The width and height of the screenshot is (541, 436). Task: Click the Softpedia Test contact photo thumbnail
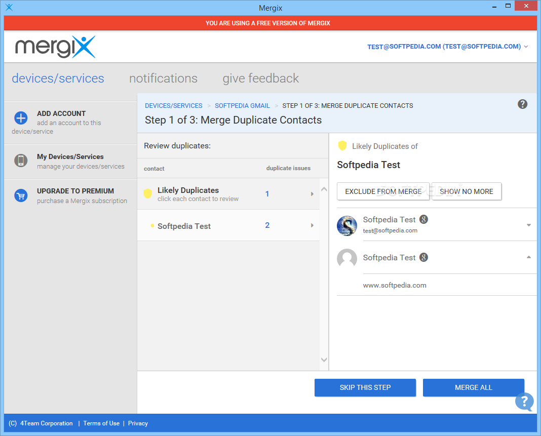pos(347,225)
